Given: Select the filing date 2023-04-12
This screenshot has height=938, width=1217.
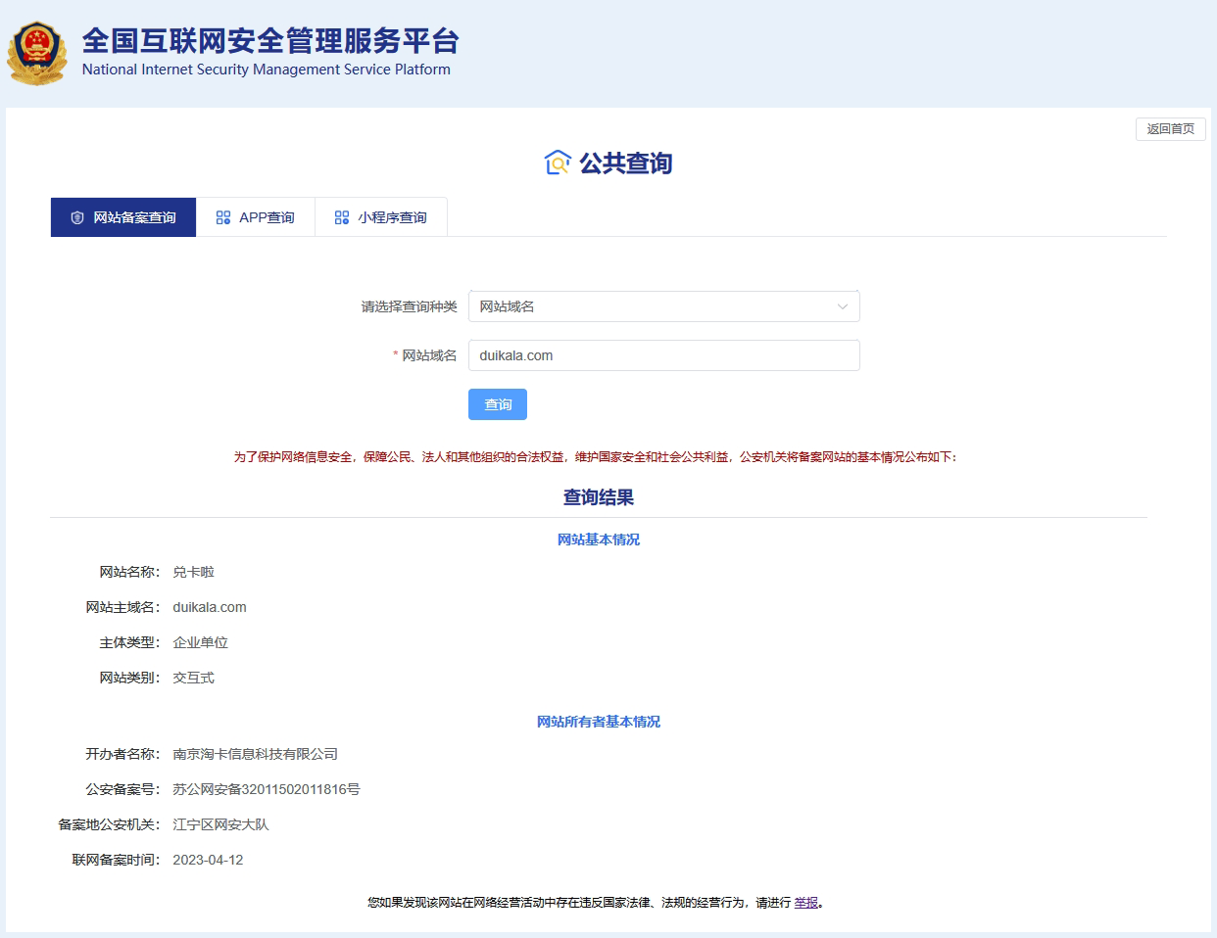Looking at the screenshot, I should click(208, 860).
